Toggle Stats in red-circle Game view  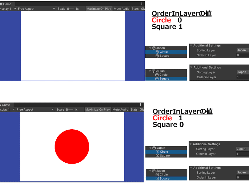(134, 110)
